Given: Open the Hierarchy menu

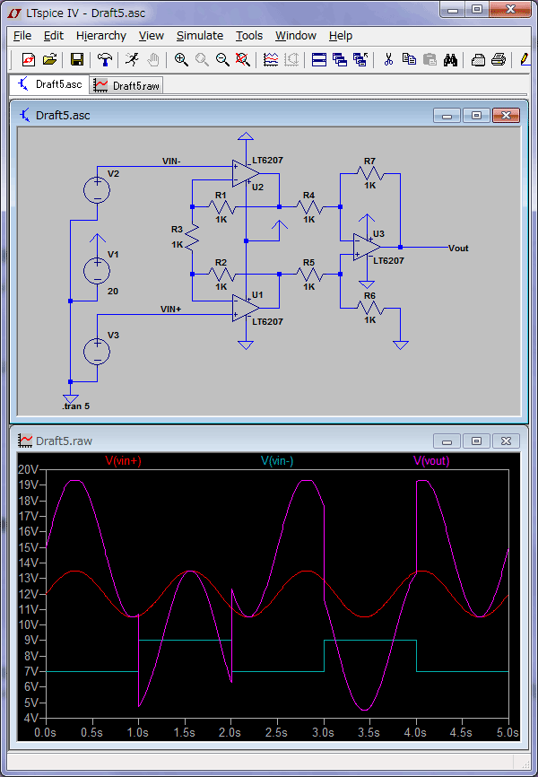Looking at the screenshot, I should pyautogui.click(x=101, y=36).
